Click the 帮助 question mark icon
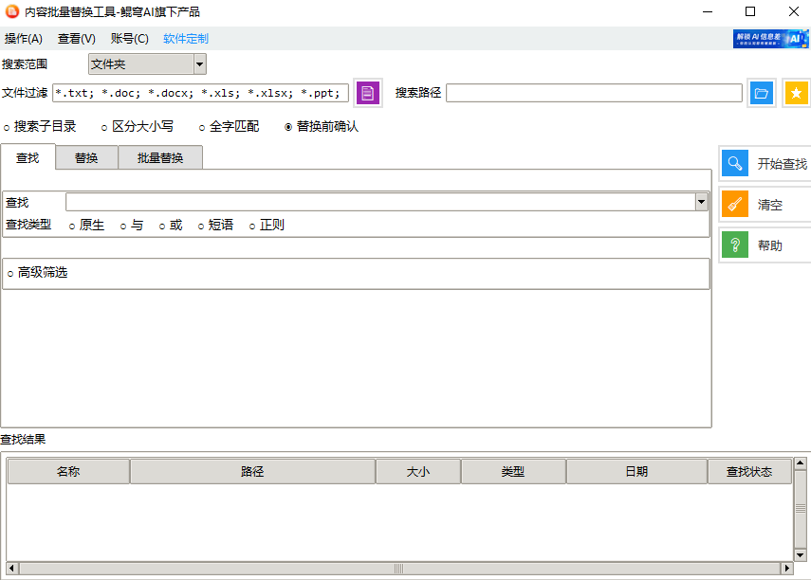This screenshot has width=811, height=580. 735,245
